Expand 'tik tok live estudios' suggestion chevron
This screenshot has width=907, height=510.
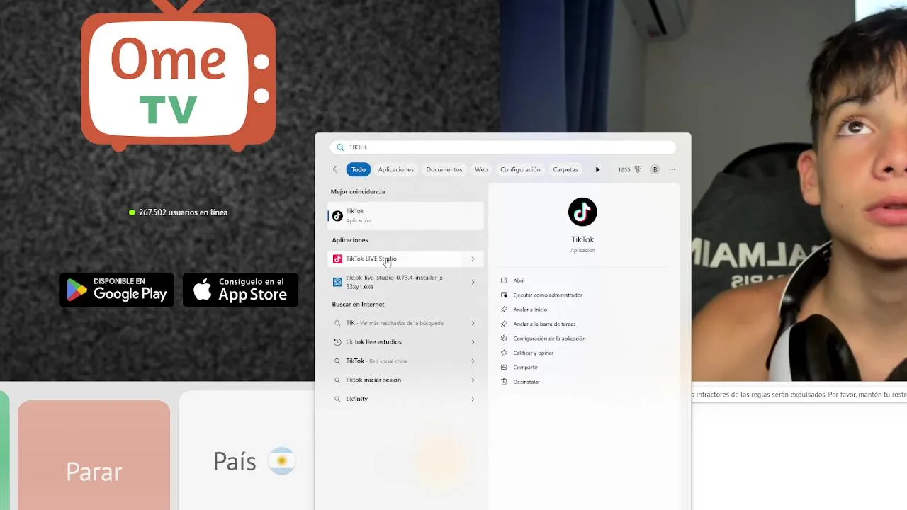pyautogui.click(x=473, y=342)
